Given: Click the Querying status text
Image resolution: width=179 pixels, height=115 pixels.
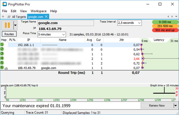Looking at the screenshot, I should point(7,113).
